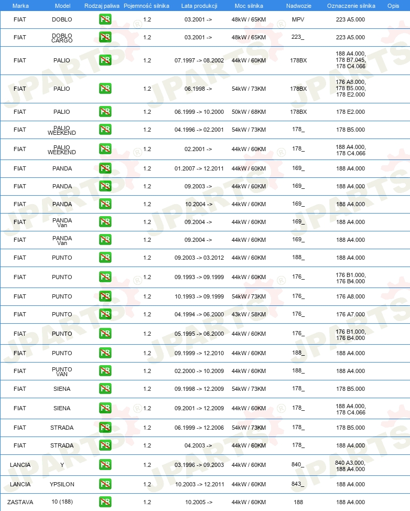
Task: Click the fuel icon in the PUNTO 09.2003 -> 03.2012 row
Action: coord(105,258)
